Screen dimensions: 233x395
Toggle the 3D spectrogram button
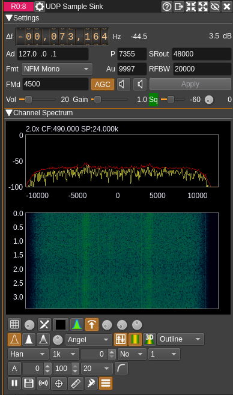coord(150,339)
